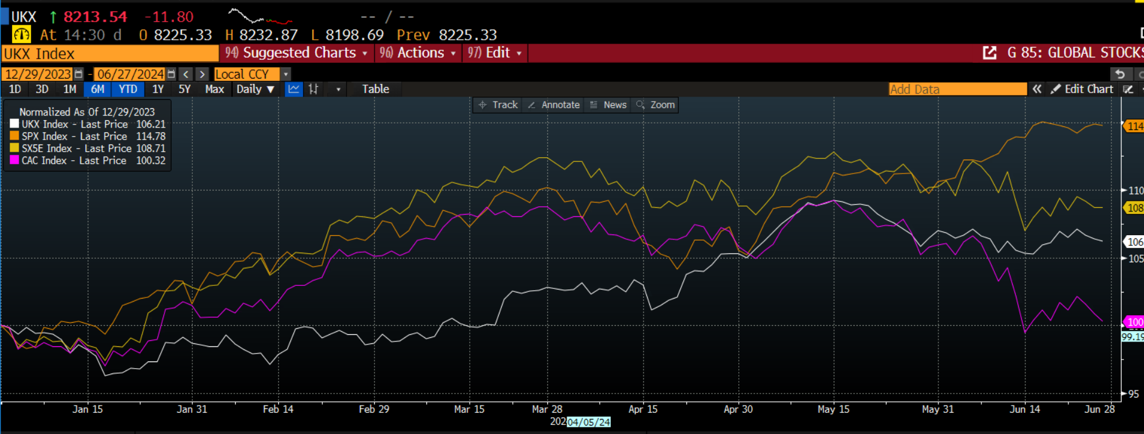Select the 1M range
The height and width of the screenshot is (434, 1144).
click(70, 89)
